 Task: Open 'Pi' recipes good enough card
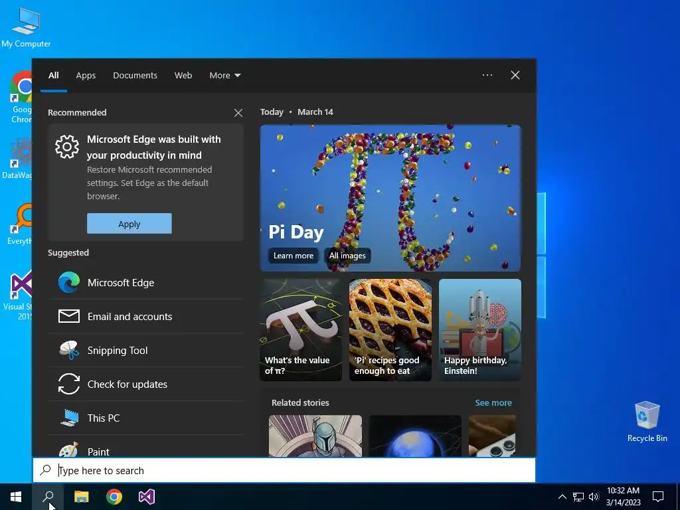coord(390,330)
